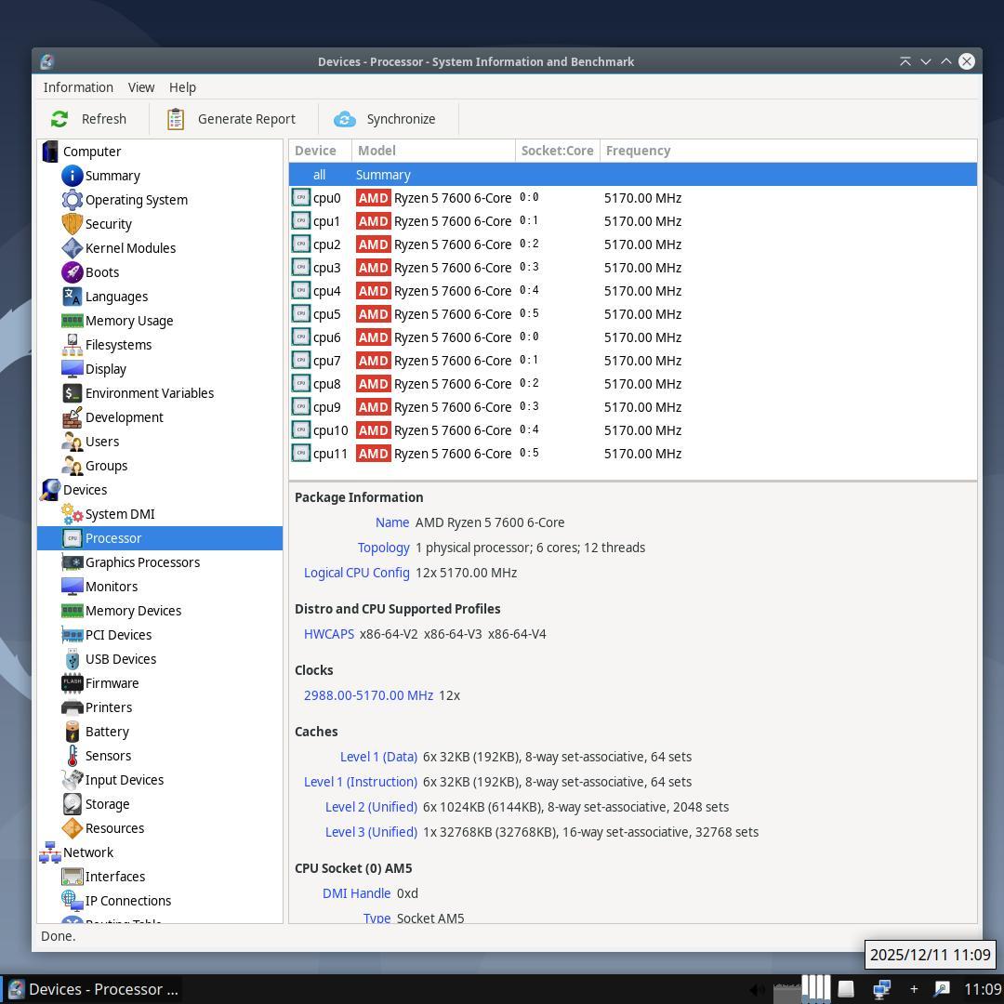The image size is (1004, 1004).
Task: Select the Security shield icon
Action: tap(72, 224)
